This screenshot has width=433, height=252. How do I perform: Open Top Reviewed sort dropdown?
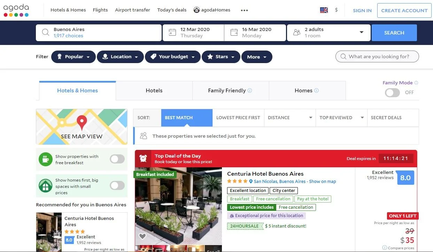click(341, 118)
